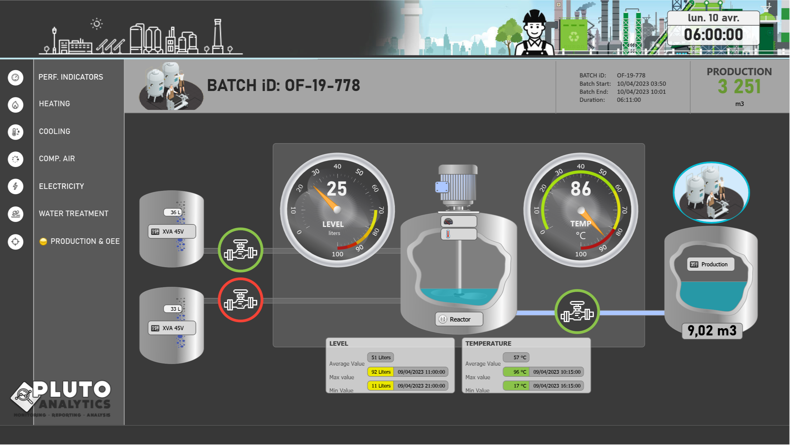790x445 pixels.
Task: Click the Cooling thermometer icon
Action: click(15, 132)
